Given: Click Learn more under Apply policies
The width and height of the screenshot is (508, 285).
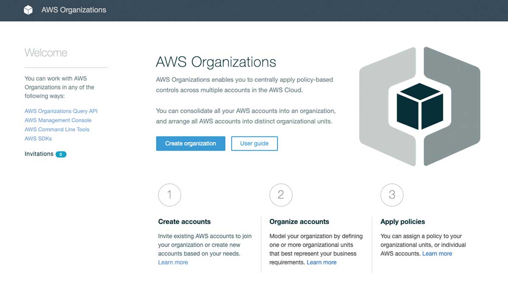Looking at the screenshot, I should click(437, 253).
